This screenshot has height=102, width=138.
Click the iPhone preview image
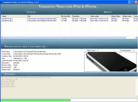coord(110,62)
